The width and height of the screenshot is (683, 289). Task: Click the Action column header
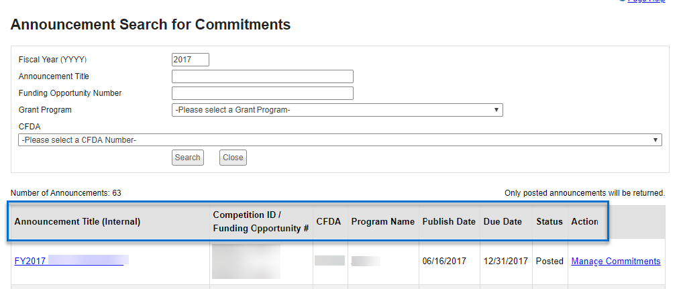pos(584,221)
